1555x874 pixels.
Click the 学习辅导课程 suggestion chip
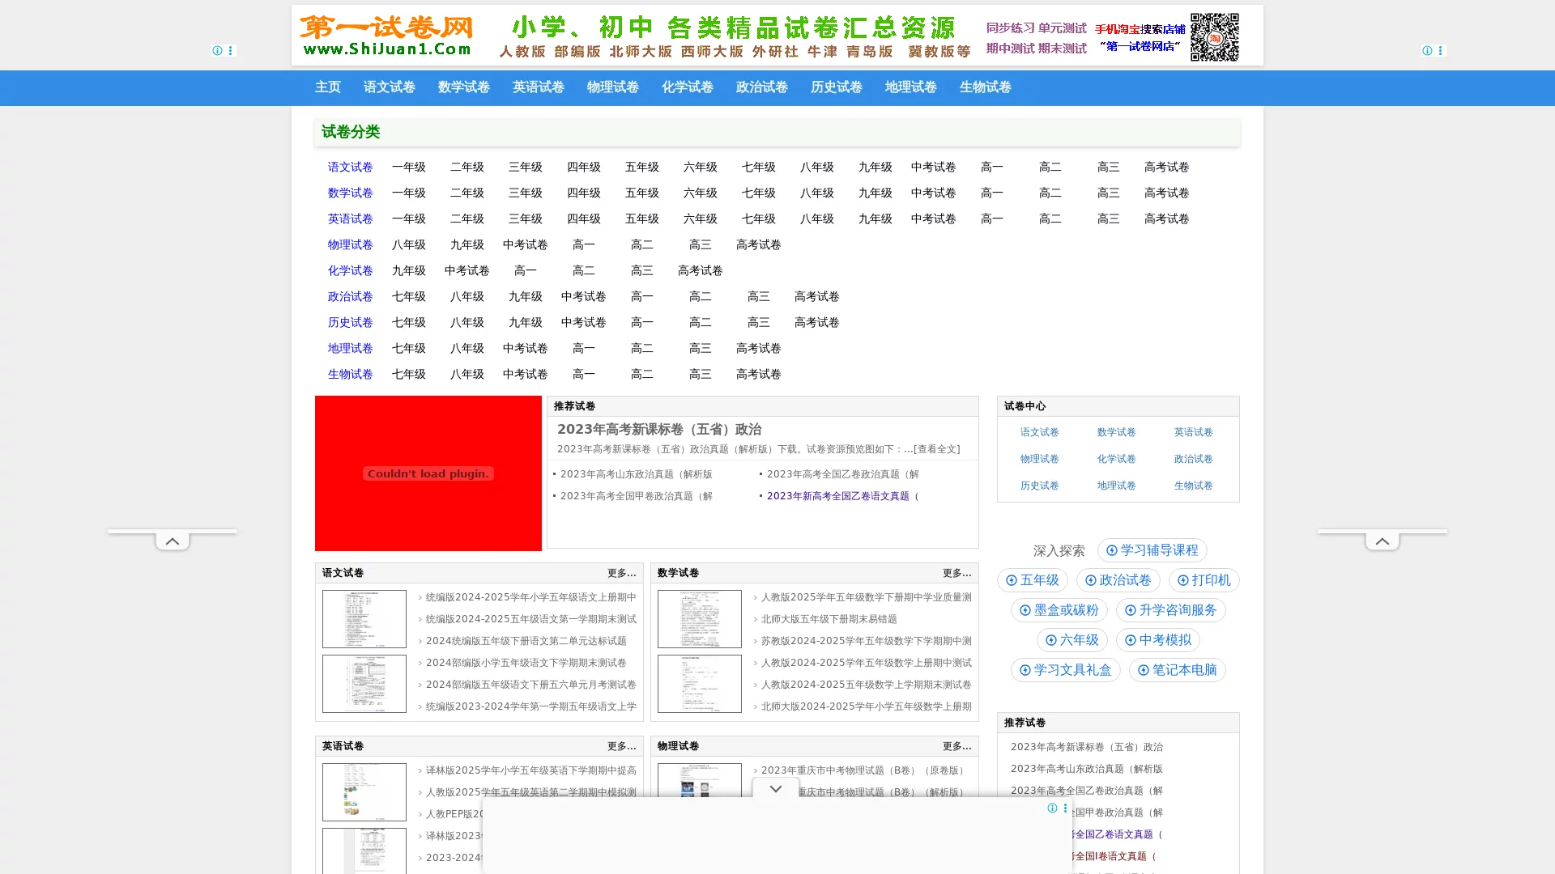1152,550
